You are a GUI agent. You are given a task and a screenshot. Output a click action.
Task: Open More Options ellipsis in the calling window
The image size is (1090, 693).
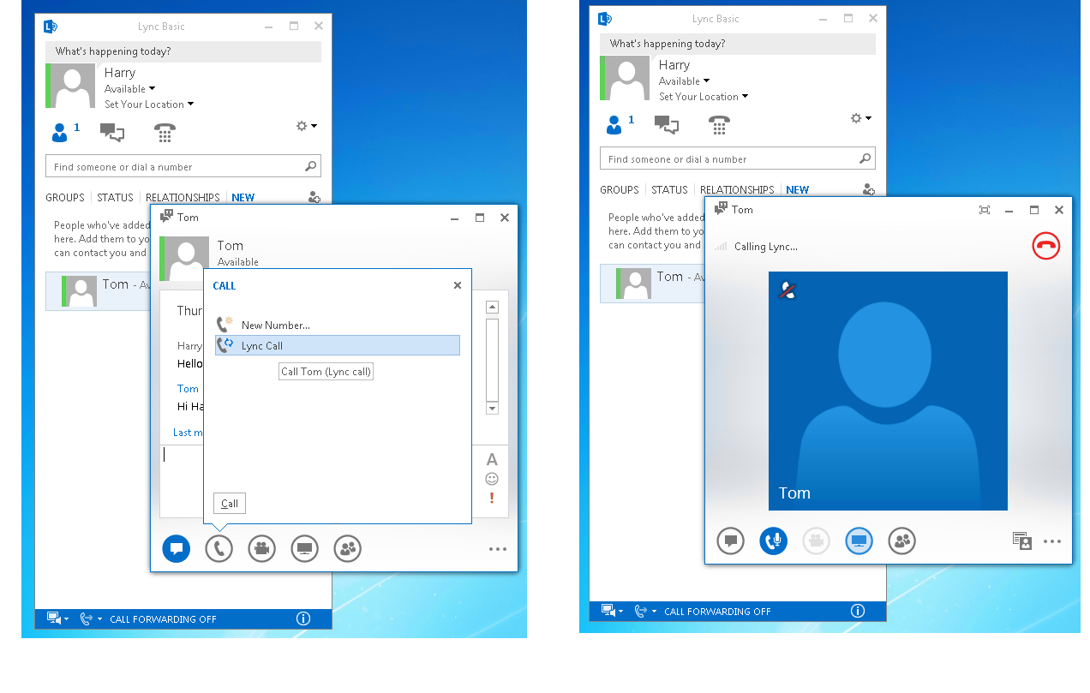point(1052,542)
